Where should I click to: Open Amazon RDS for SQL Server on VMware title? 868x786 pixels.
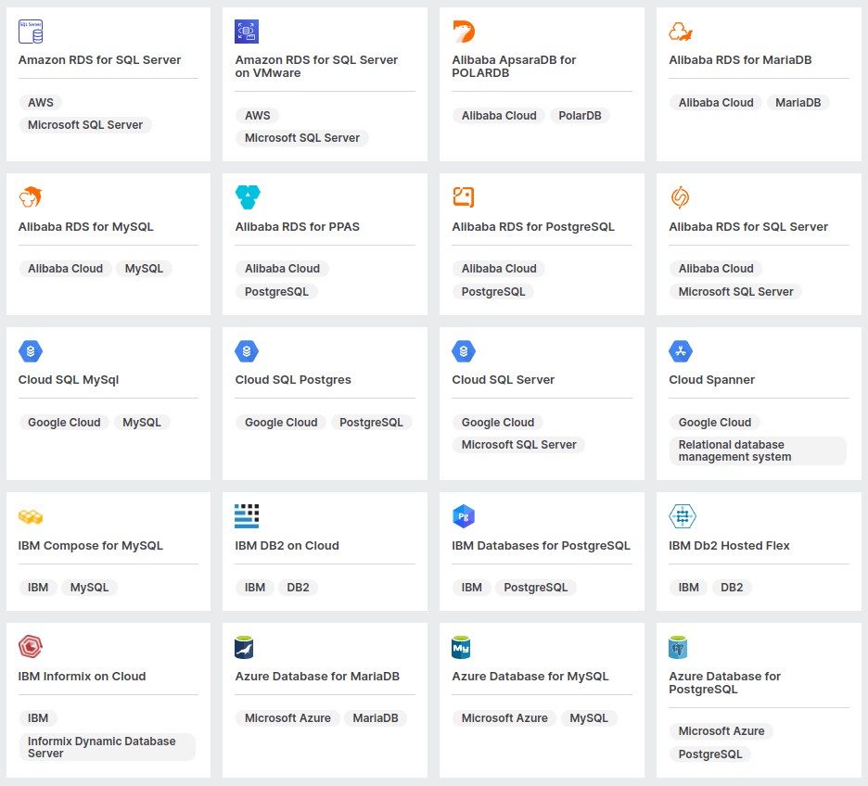click(316, 67)
